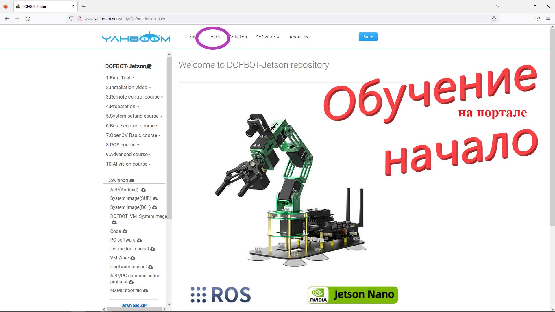The image size is (555, 312).
Task: Click the cloud icon next to System image(SUB)
Action: pos(156,198)
